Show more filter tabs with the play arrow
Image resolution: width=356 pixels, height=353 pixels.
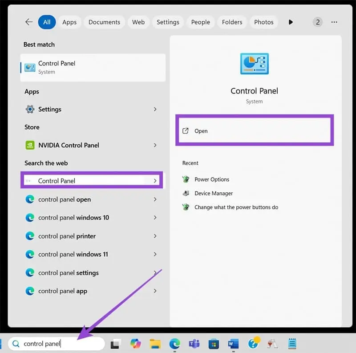click(291, 22)
